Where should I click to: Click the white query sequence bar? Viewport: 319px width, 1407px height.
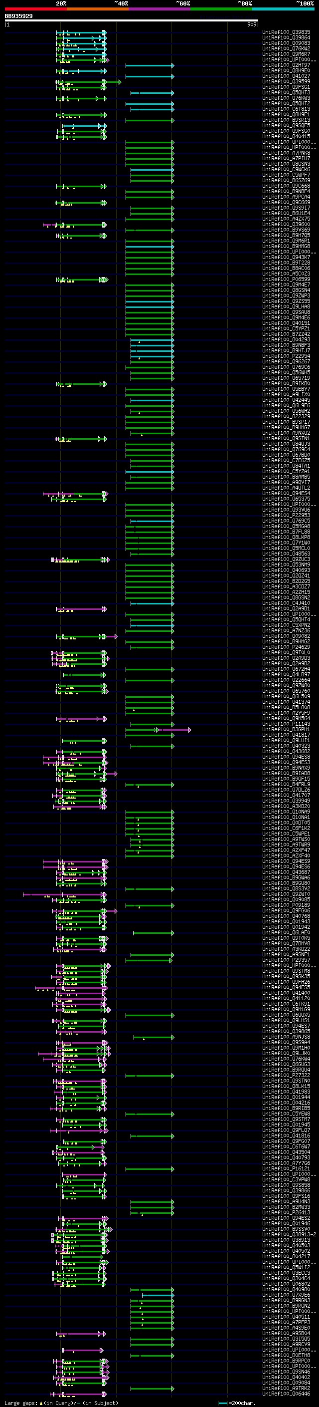pyautogui.click(x=131, y=21)
